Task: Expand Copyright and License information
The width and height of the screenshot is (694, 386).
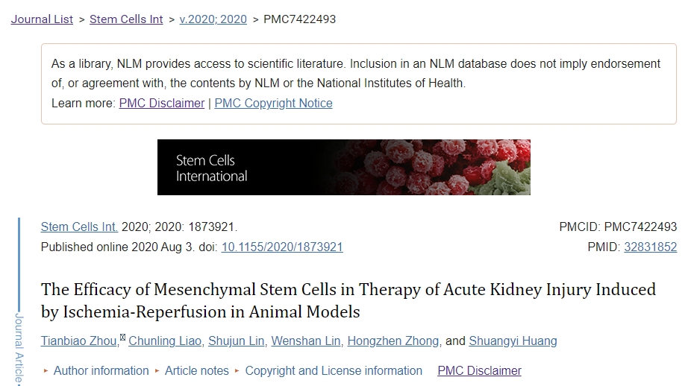Action: click(334, 370)
